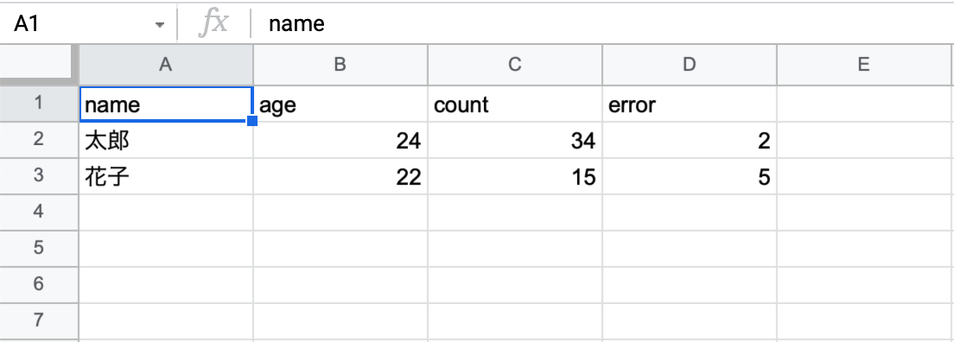Select the cell containing 太郎
The width and height of the screenshot is (954, 342).
166,141
